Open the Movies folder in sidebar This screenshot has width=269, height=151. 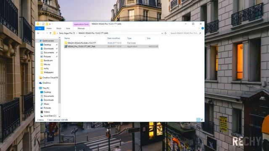tap(47, 64)
